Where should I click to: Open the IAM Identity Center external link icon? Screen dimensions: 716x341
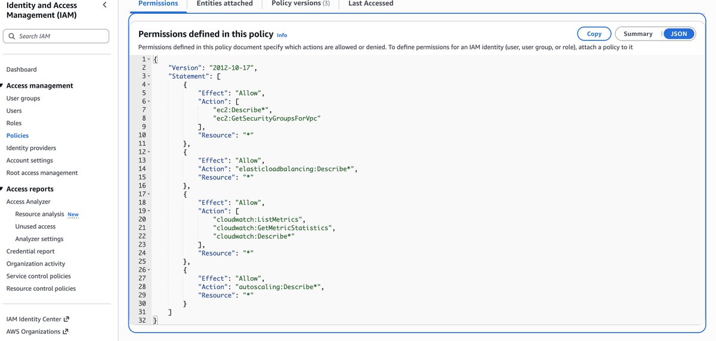click(67, 320)
